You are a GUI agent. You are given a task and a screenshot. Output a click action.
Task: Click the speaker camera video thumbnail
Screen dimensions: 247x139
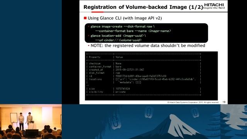click(x=31, y=122)
